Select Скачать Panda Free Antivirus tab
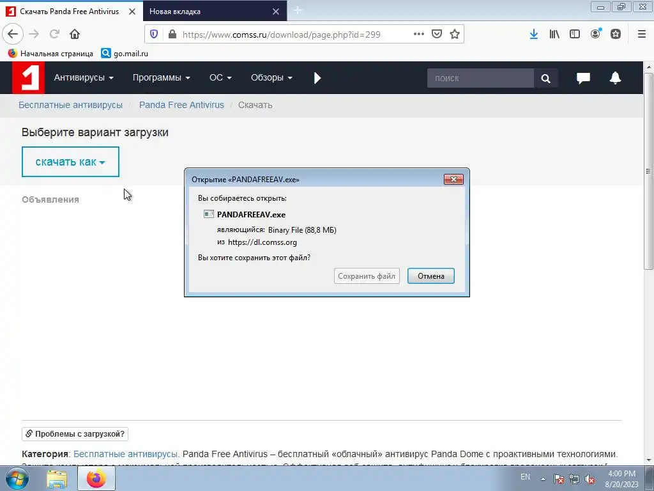The width and height of the screenshot is (654, 491). [x=71, y=12]
